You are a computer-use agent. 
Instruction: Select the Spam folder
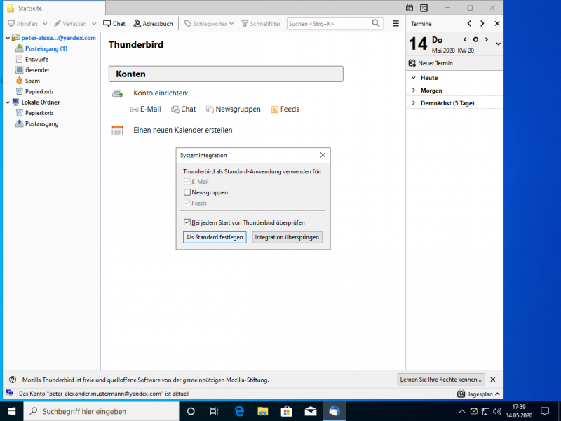[32, 81]
